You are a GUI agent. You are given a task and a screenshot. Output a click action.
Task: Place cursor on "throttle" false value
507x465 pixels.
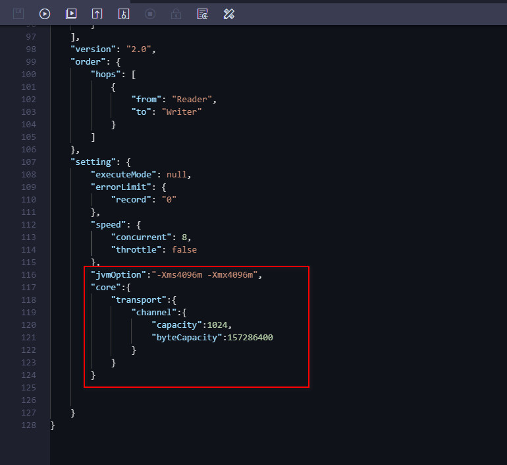coord(184,249)
